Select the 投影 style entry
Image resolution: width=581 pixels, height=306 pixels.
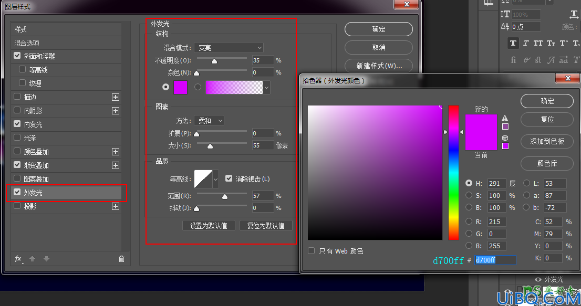pyautogui.click(x=66, y=206)
